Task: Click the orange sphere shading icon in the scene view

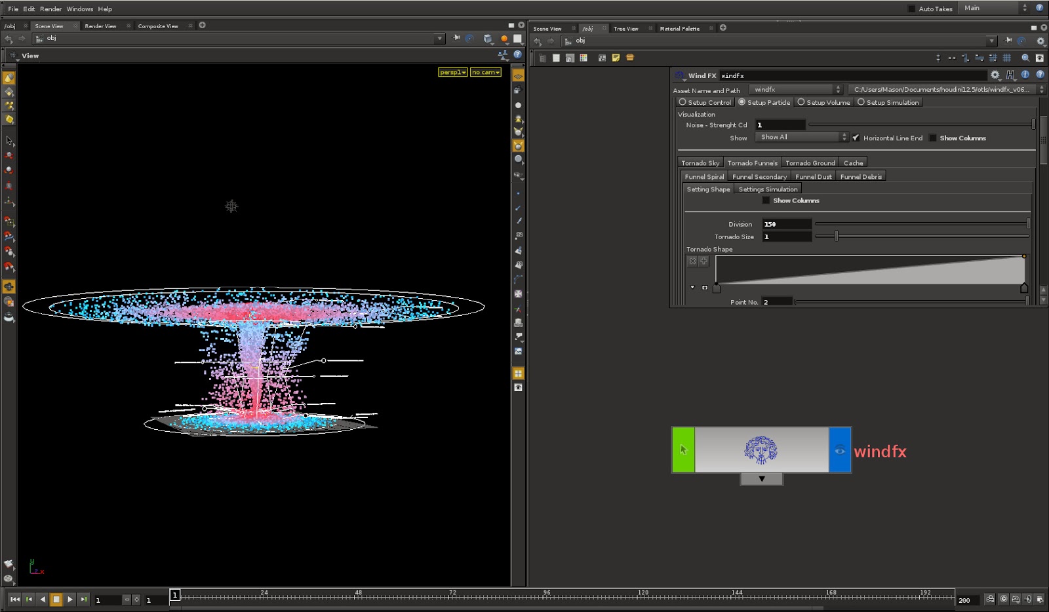Action: tap(504, 39)
